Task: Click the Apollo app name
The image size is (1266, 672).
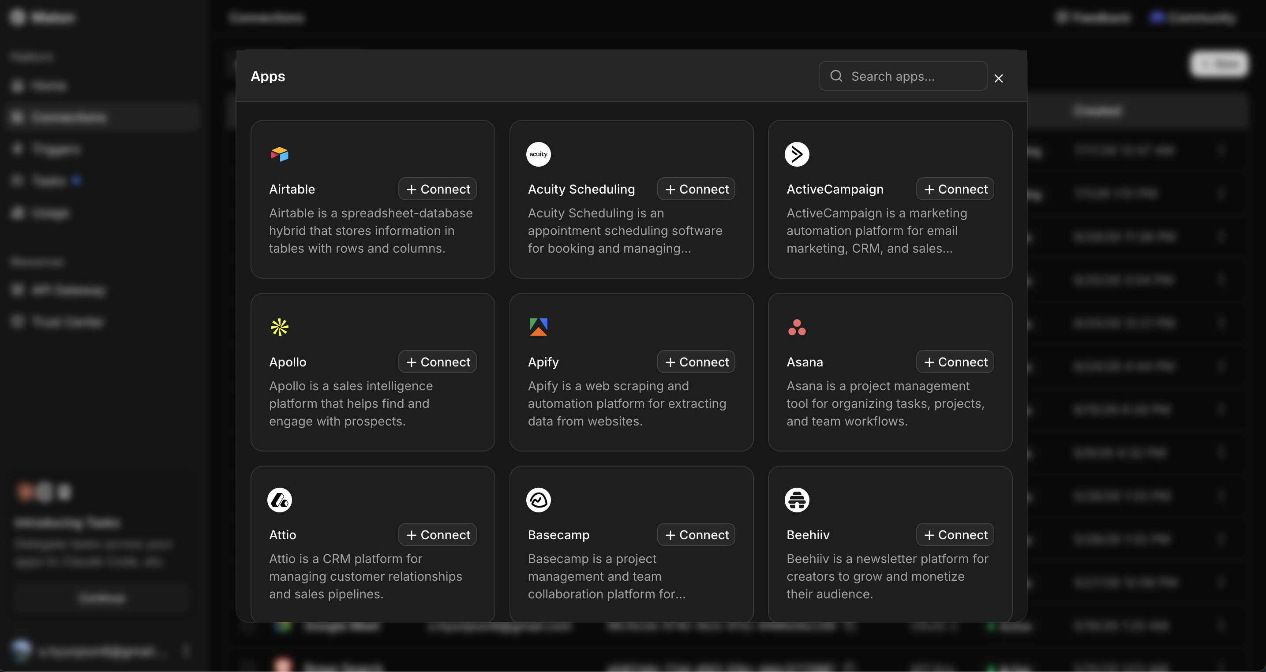Action: coord(288,362)
